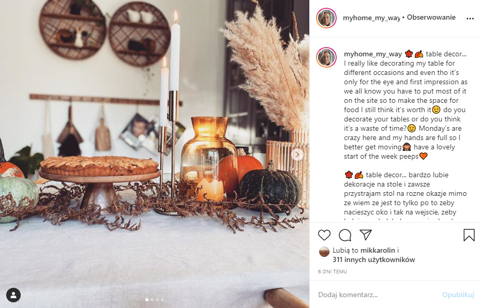View mikkarolin profile from likes
Image resolution: width=480 pixels, height=308 pixels.
[x=378, y=250]
